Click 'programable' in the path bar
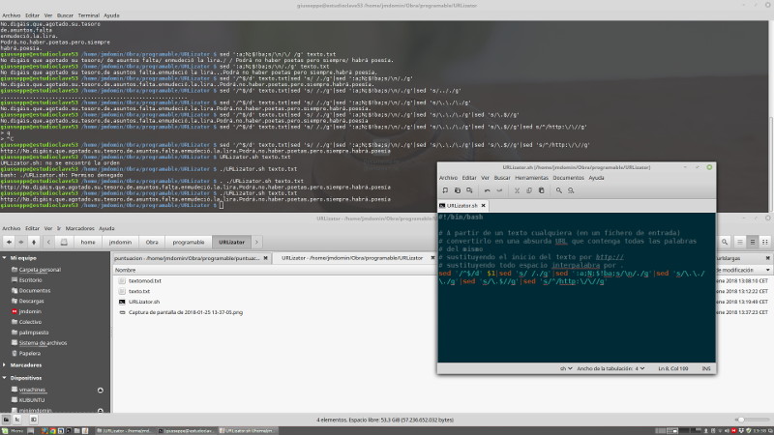 tap(188, 242)
